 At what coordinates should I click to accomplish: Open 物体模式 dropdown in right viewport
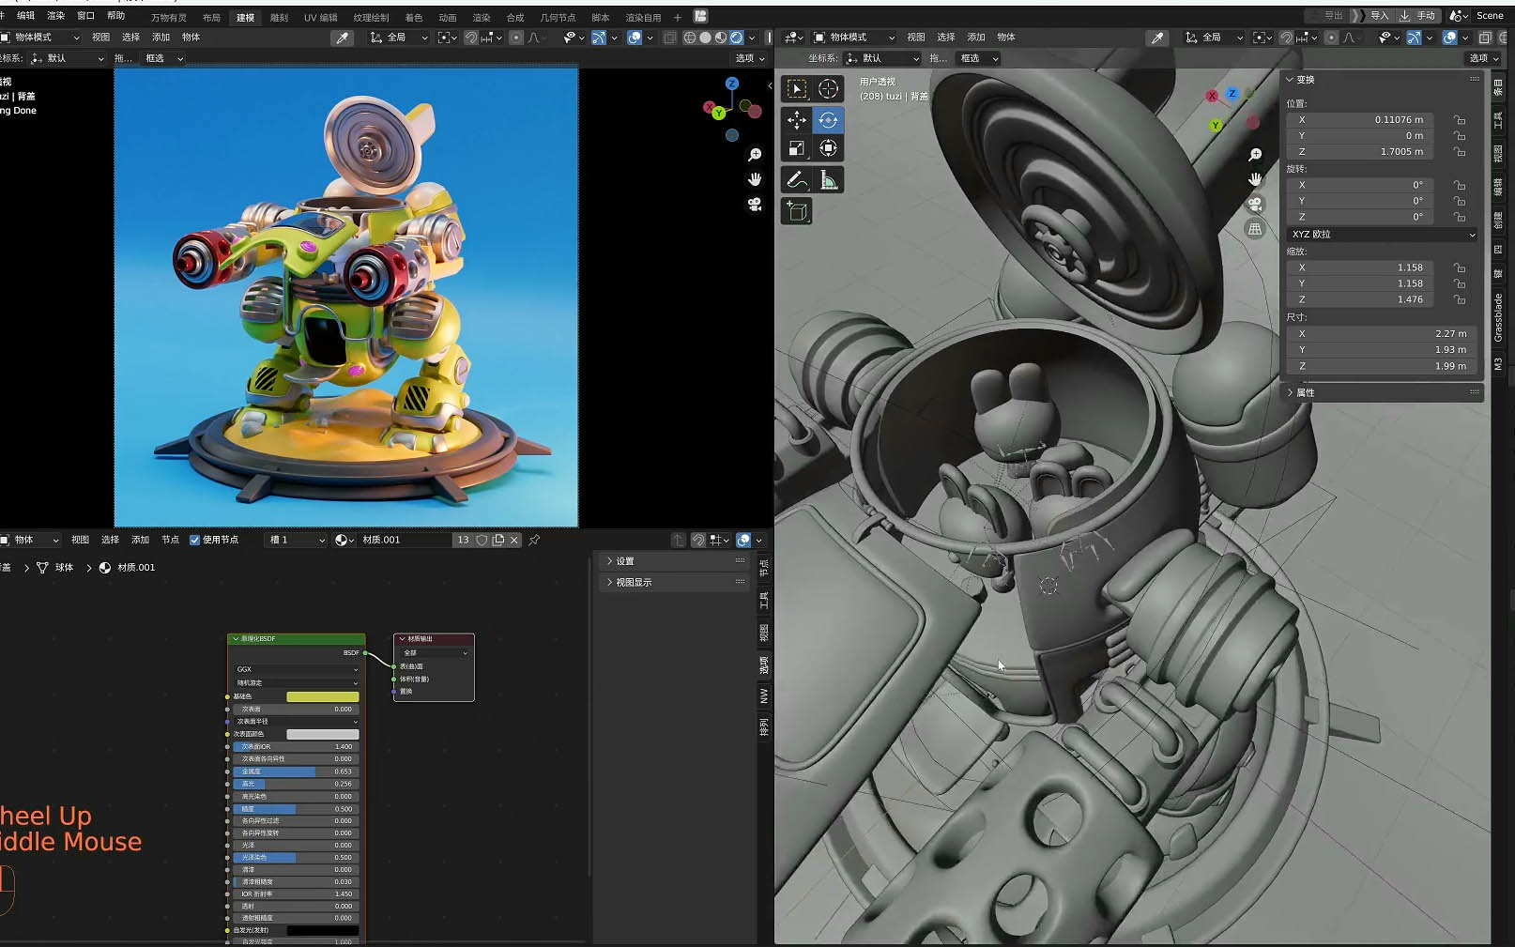pos(854,38)
